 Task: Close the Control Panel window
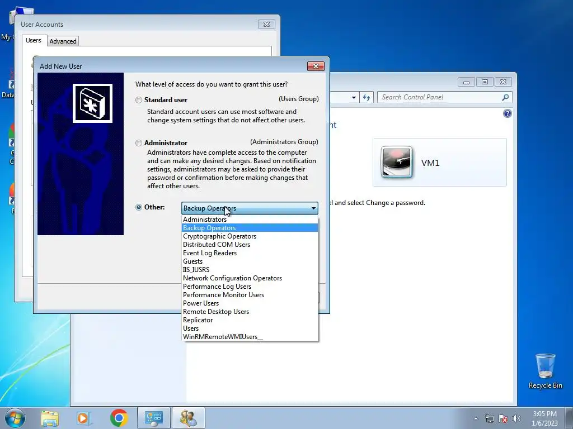point(503,82)
